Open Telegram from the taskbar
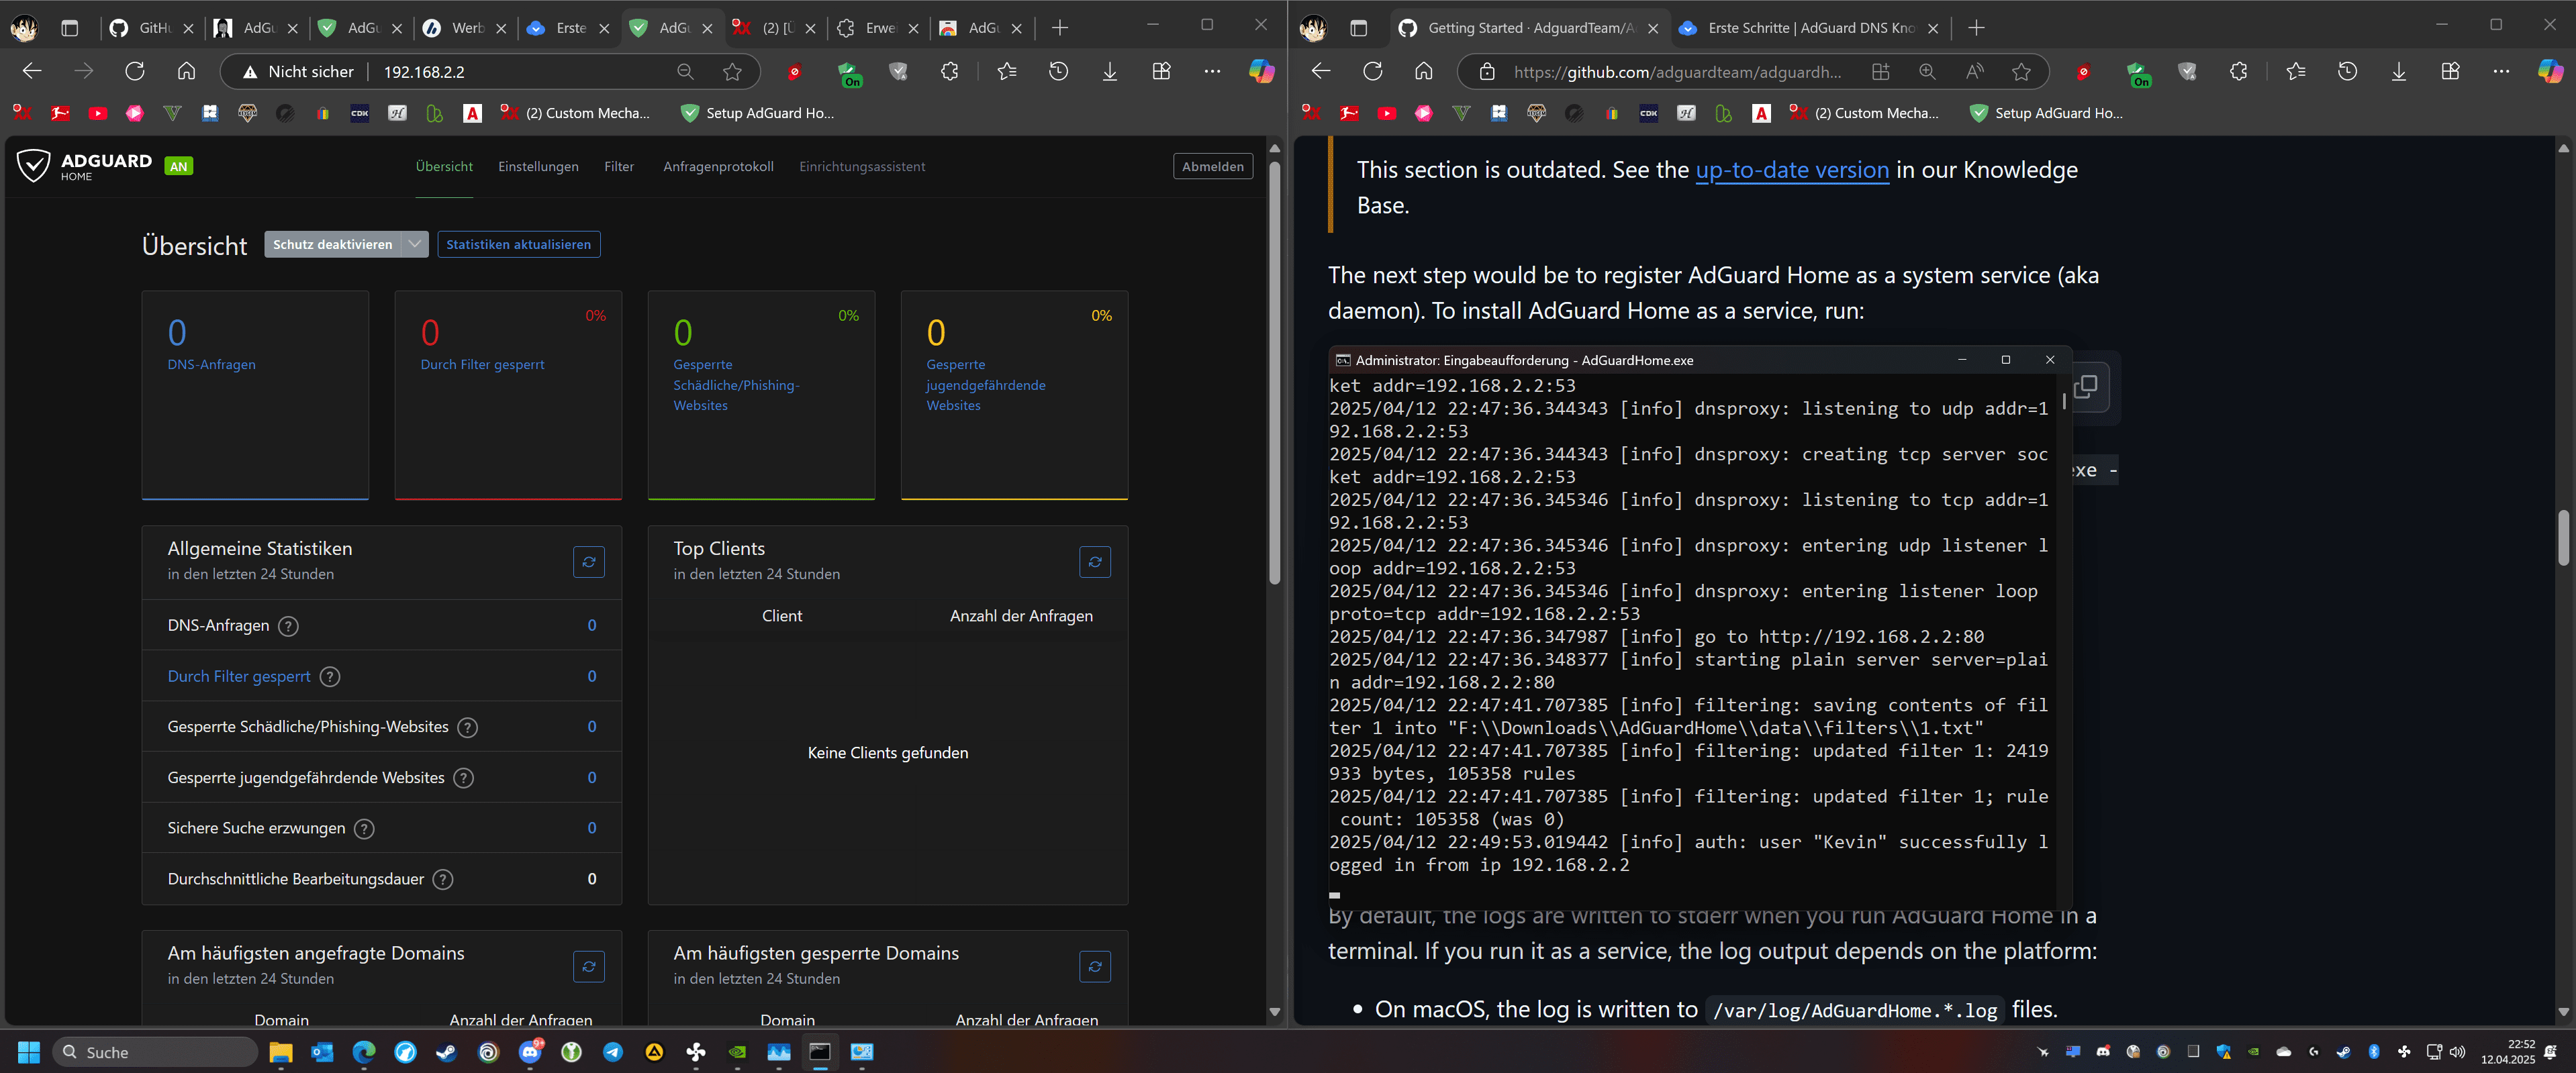2576x1073 pixels. (613, 1052)
